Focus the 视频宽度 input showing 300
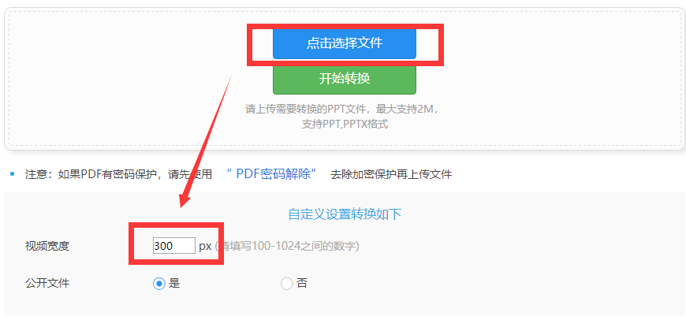The image size is (686, 320). pyautogui.click(x=173, y=246)
